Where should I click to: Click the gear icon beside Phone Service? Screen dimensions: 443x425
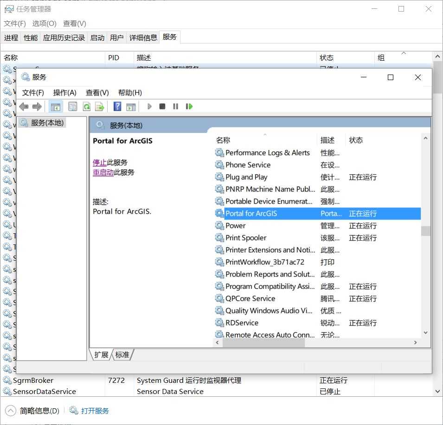pos(219,165)
